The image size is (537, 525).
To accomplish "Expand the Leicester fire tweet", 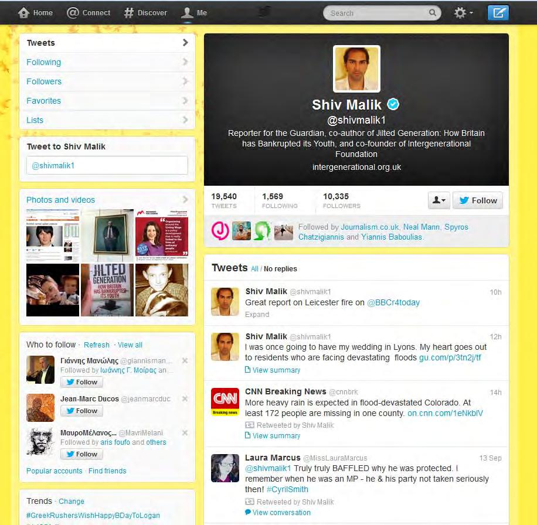I will 257,315.
